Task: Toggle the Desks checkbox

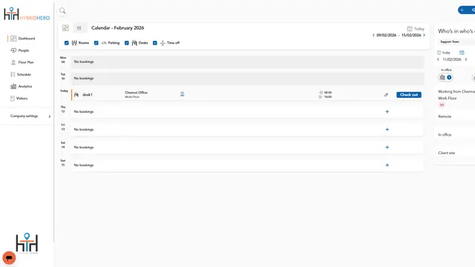Action: (x=127, y=43)
